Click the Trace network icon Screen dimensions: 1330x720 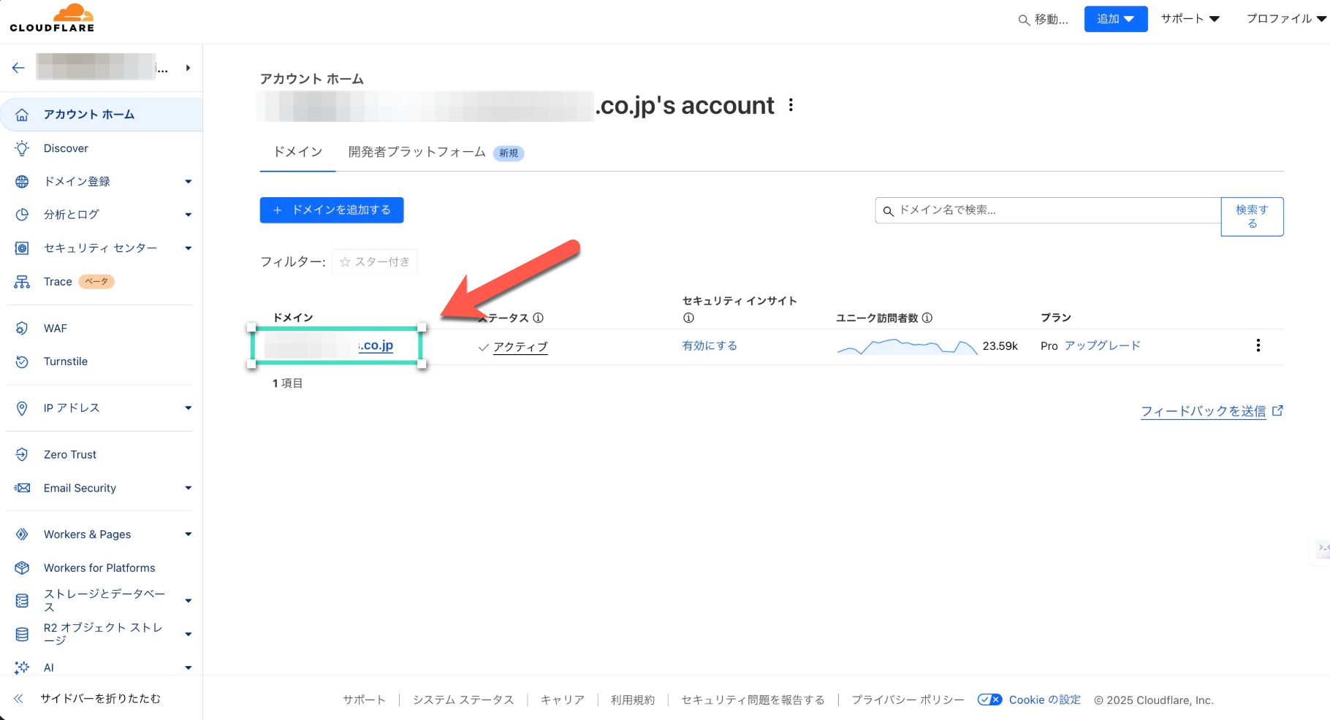(x=22, y=282)
